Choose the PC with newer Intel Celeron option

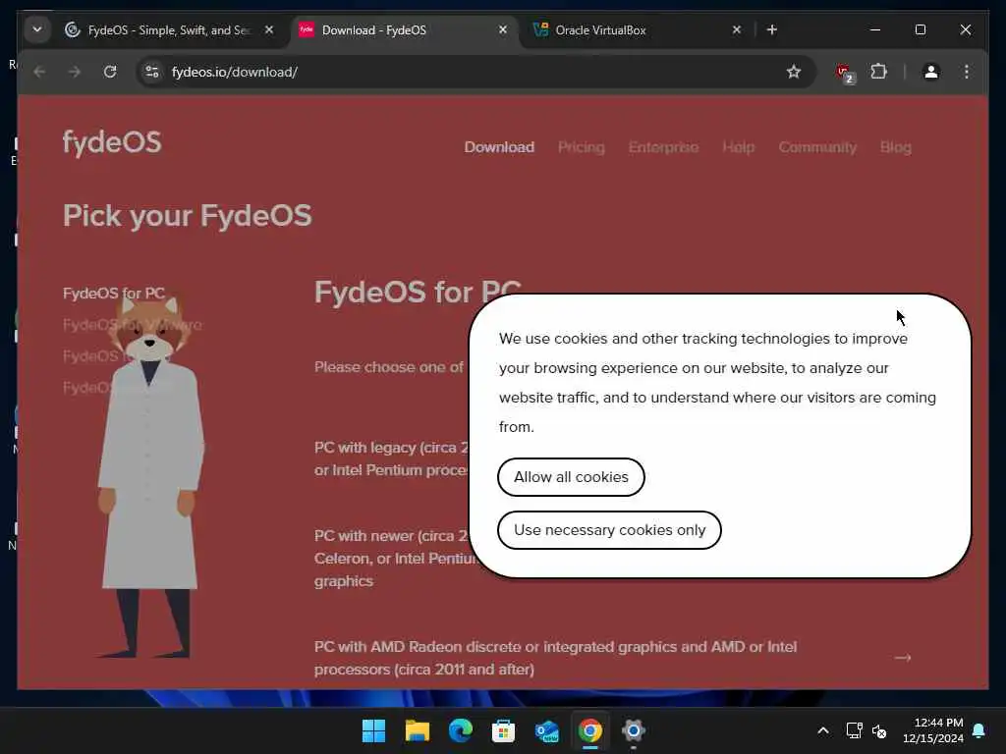click(x=393, y=559)
